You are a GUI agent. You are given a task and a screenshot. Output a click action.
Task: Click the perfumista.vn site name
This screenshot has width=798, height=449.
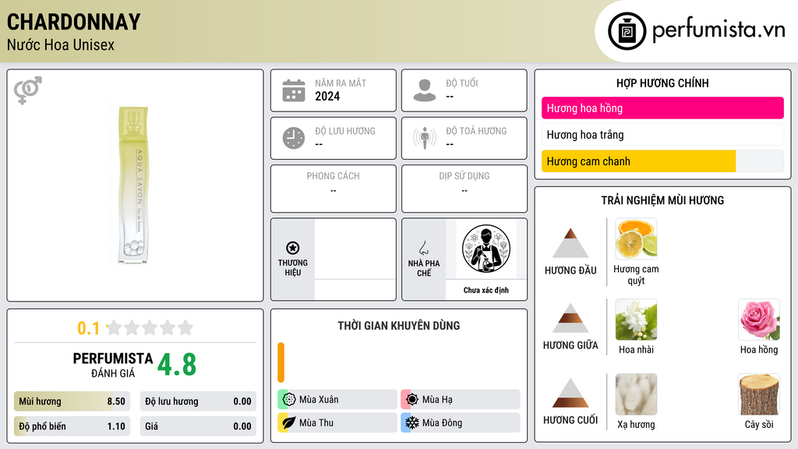click(719, 30)
